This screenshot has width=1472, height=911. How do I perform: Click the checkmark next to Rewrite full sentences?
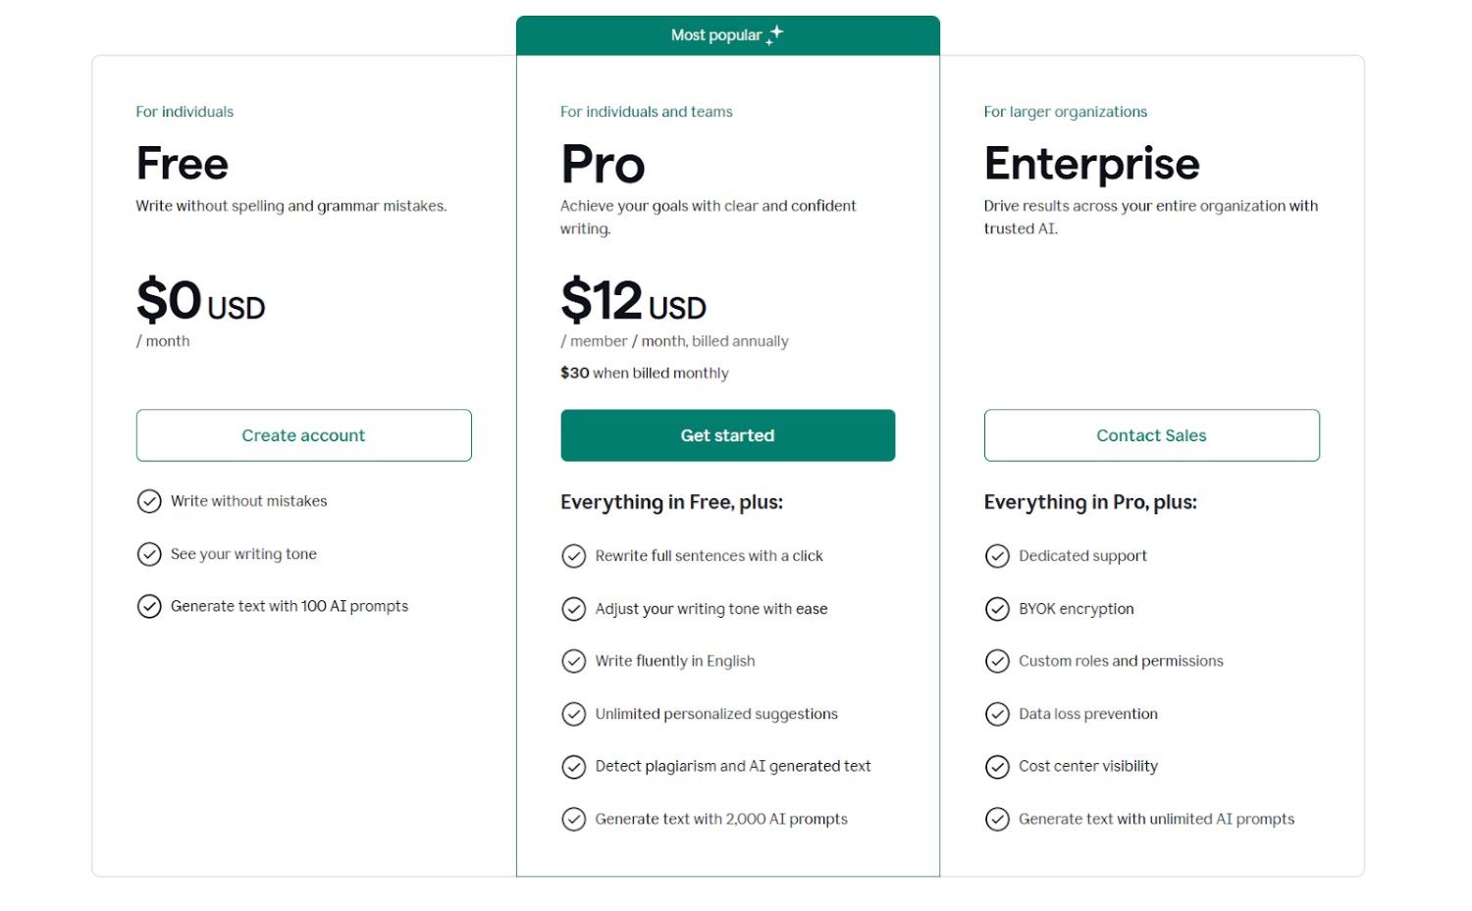(575, 556)
